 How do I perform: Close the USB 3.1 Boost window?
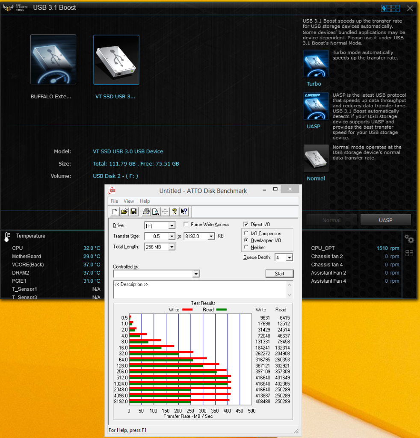(410, 9)
